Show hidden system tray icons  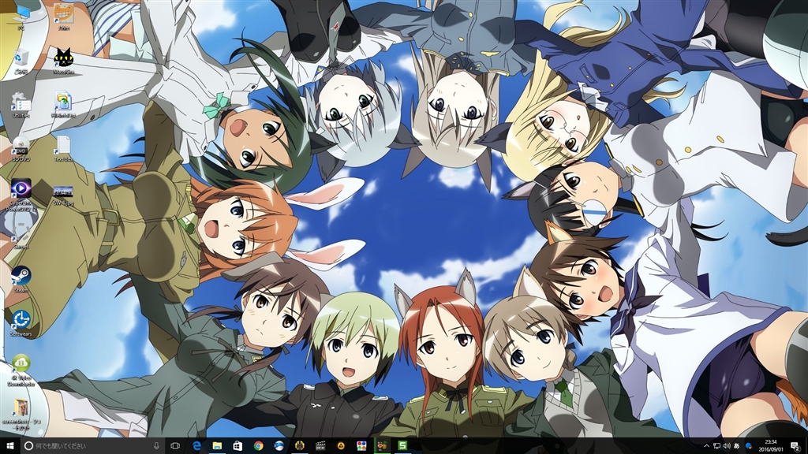[706, 446]
